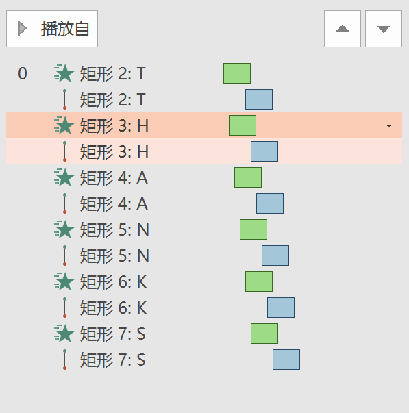
Task: Click the motion path icon for 矩形 2: T
Action: pos(65,99)
